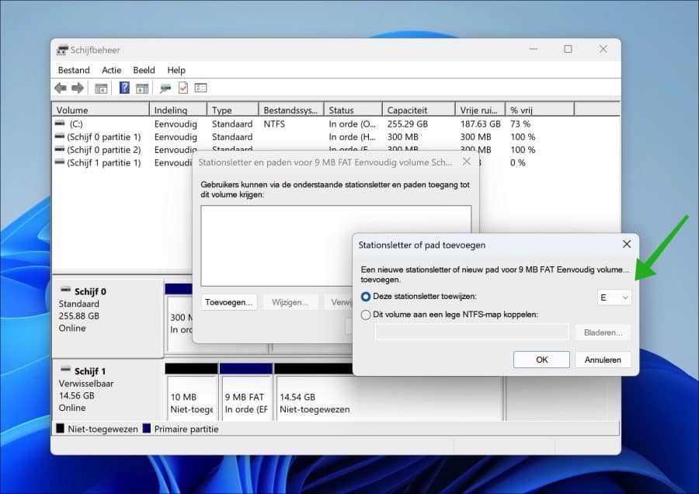This screenshot has height=494, width=699.
Task: Click drive icon of Schijf 0 partitie 1
Action: tap(60, 136)
